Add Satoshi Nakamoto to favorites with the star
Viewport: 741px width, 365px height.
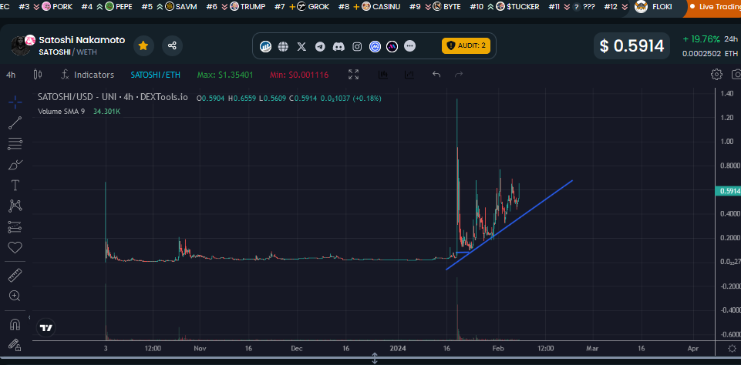point(143,45)
